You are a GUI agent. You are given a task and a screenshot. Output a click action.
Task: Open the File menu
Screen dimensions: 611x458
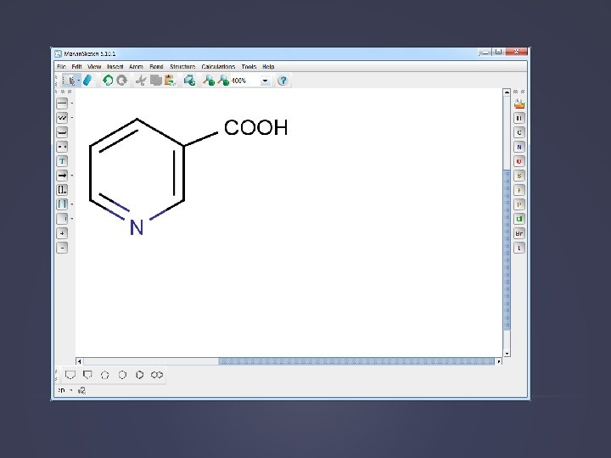(x=61, y=67)
